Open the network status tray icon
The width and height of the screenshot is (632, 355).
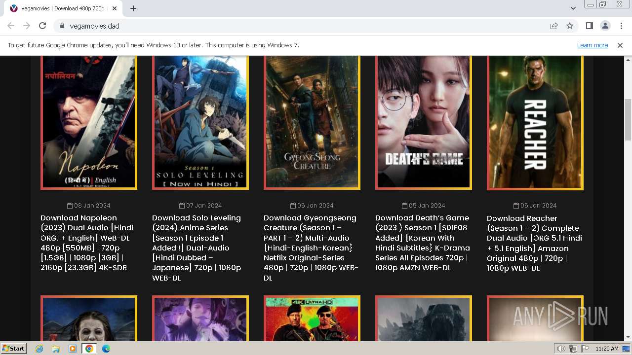(573, 349)
